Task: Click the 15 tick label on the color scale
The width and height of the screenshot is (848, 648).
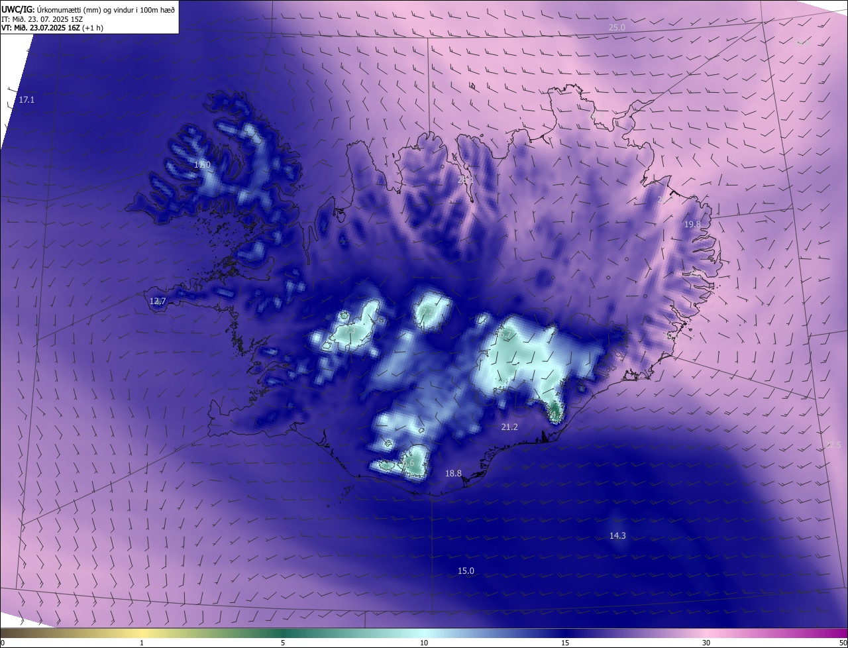Action: coord(565,643)
